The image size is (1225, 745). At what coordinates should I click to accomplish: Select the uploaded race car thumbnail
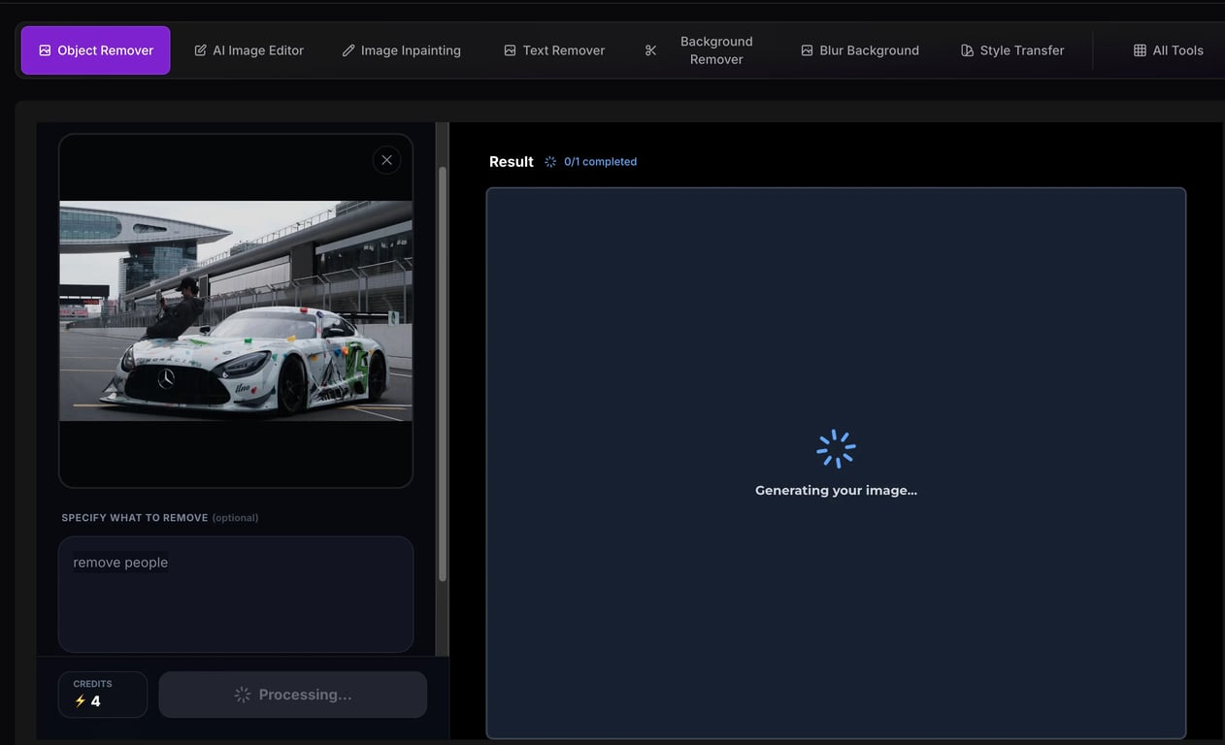click(235, 308)
